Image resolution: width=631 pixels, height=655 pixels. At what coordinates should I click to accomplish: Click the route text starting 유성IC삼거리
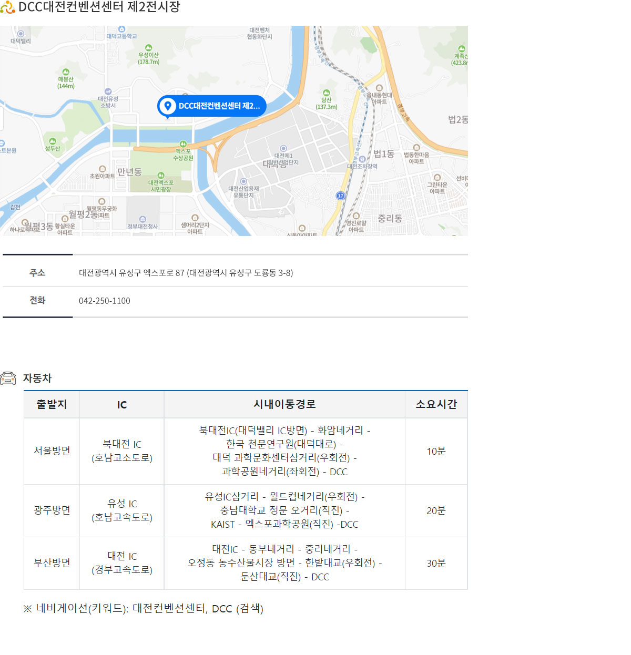coord(284,510)
